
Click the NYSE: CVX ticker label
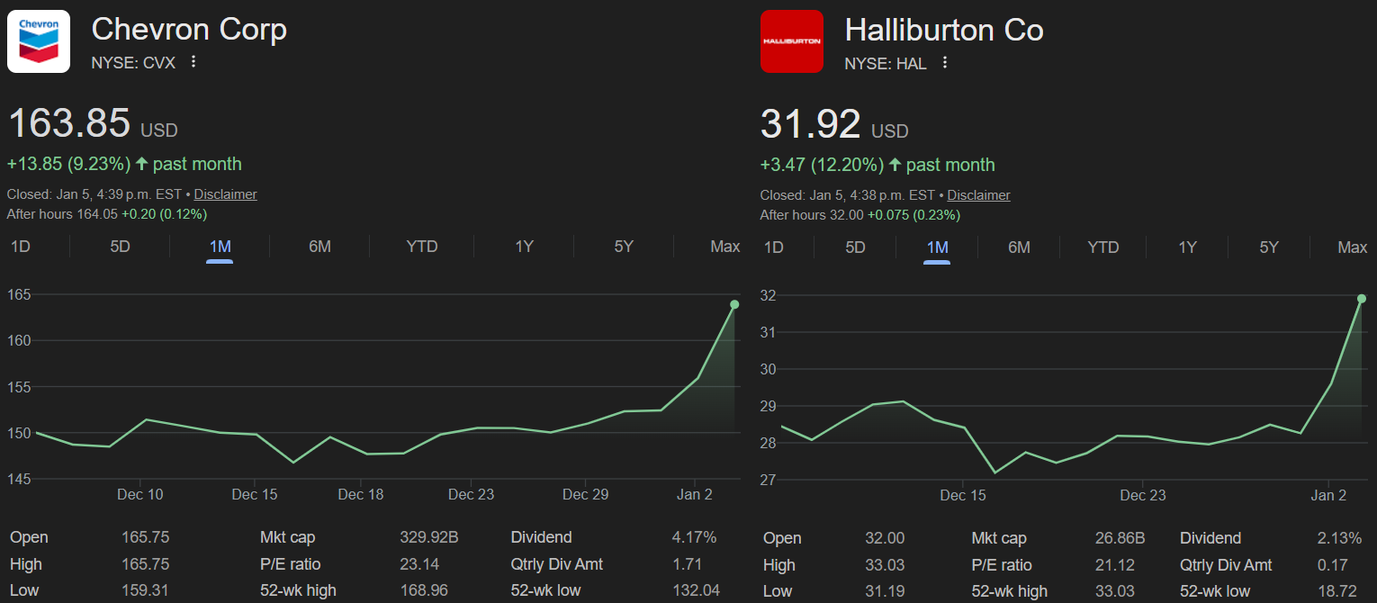(x=133, y=63)
